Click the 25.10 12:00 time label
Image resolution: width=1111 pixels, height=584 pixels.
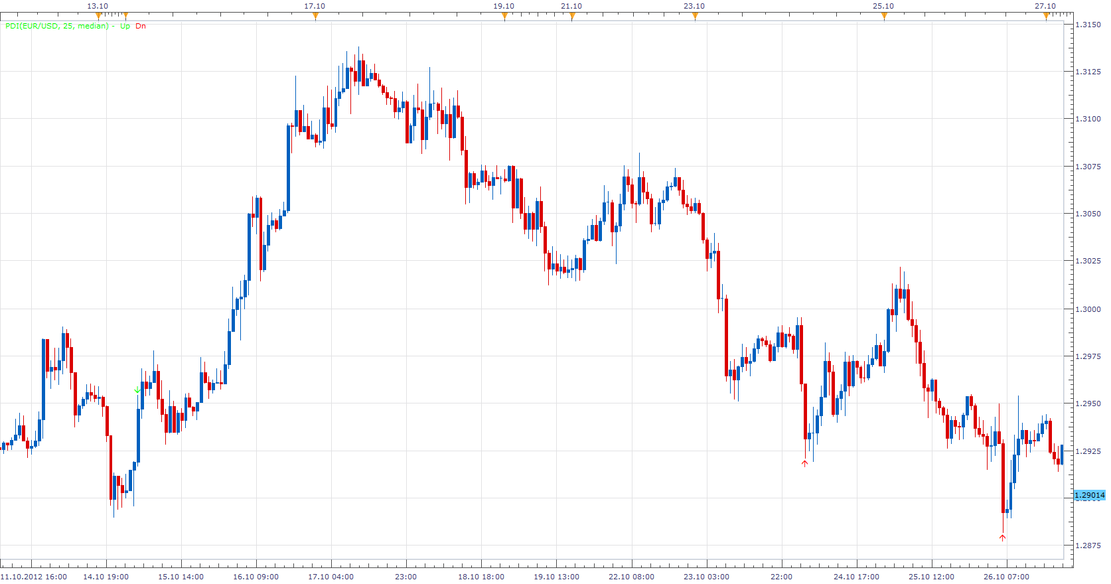[x=932, y=577]
